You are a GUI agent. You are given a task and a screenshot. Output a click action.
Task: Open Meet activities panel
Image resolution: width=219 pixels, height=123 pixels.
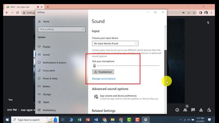click(201, 110)
